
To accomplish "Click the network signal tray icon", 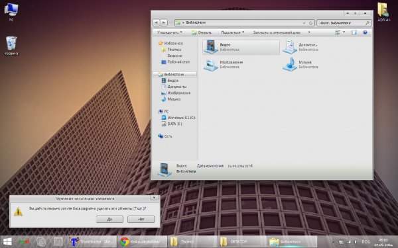I will coord(348,242).
